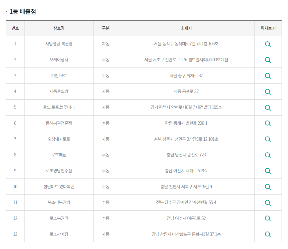Open map search for 세종로또방
Image resolution: width=288 pixels, height=249 pixels.
pyautogui.click(x=268, y=92)
